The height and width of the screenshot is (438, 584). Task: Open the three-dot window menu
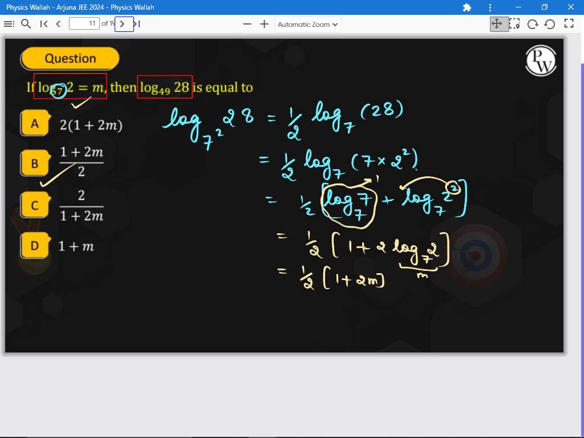click(490, 7)
